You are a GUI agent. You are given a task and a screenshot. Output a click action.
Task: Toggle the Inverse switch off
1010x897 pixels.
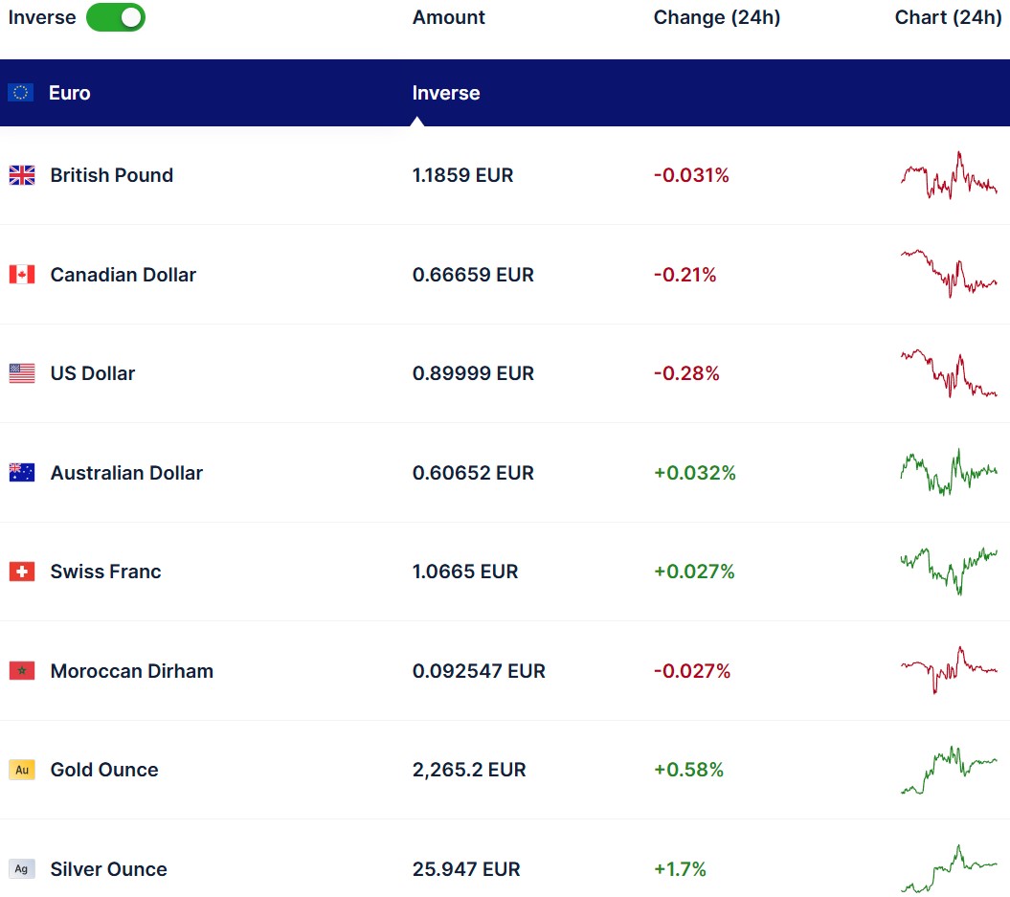tap(116, 17)
